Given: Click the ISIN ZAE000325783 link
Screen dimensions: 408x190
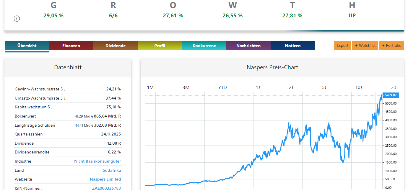Looking at the screenshot, I should coord(106,188).
